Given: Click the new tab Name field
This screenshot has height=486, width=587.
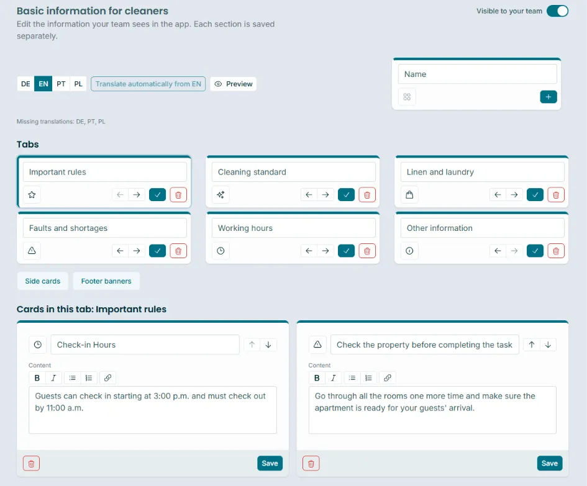Looking at the screenshot, I should click(x=477, y=74).
